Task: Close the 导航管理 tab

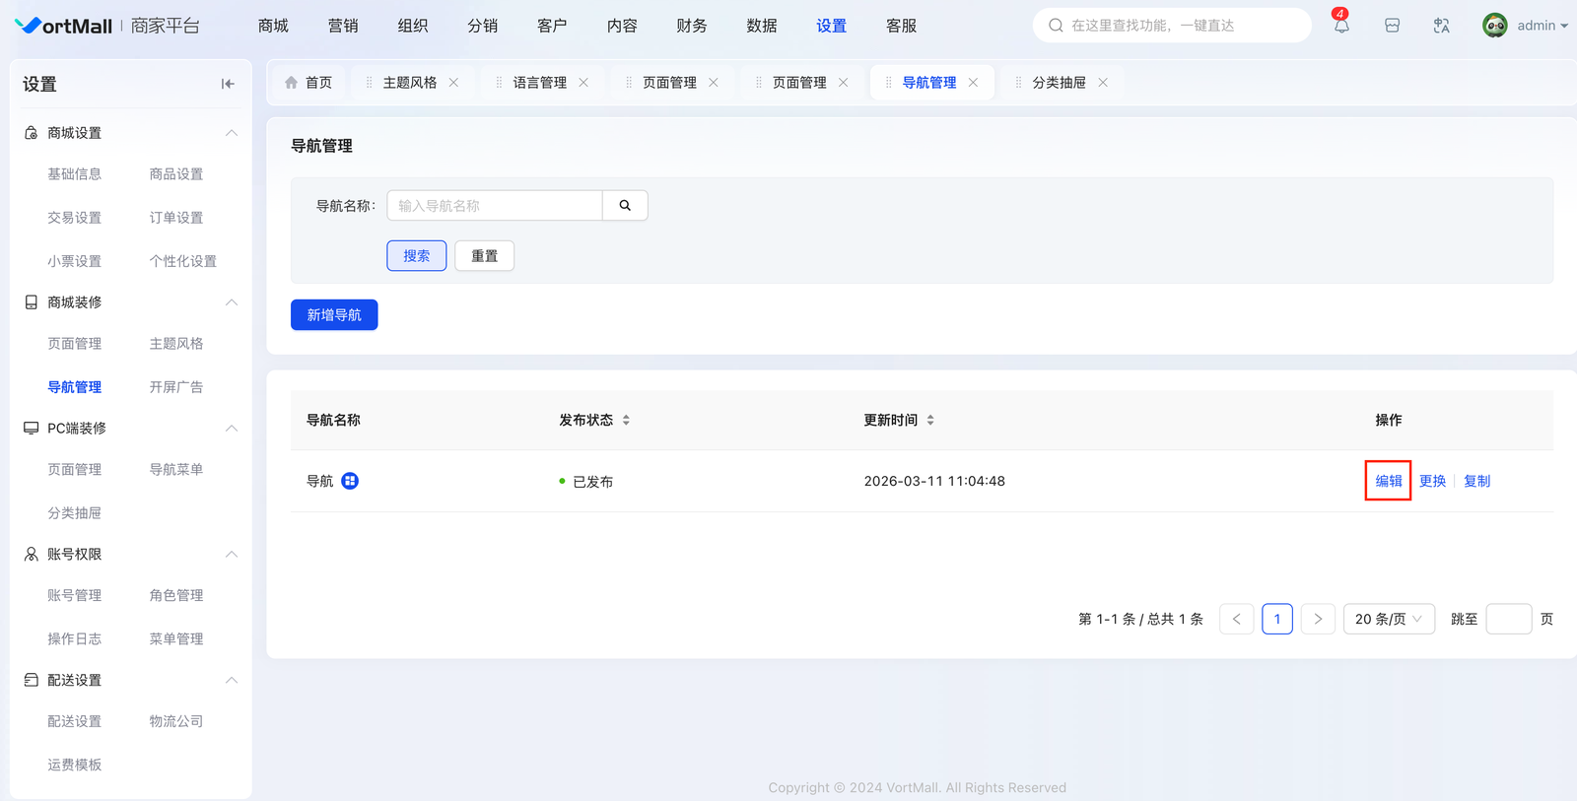Action: (x=973, y=83)
